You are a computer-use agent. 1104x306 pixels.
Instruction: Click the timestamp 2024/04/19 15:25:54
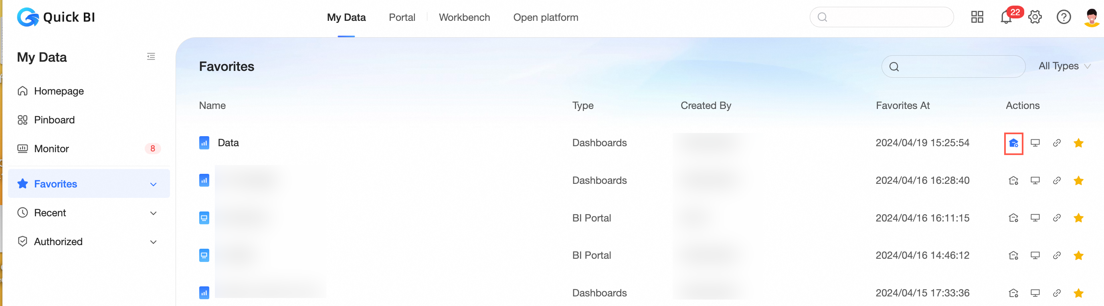pos(922,143)
